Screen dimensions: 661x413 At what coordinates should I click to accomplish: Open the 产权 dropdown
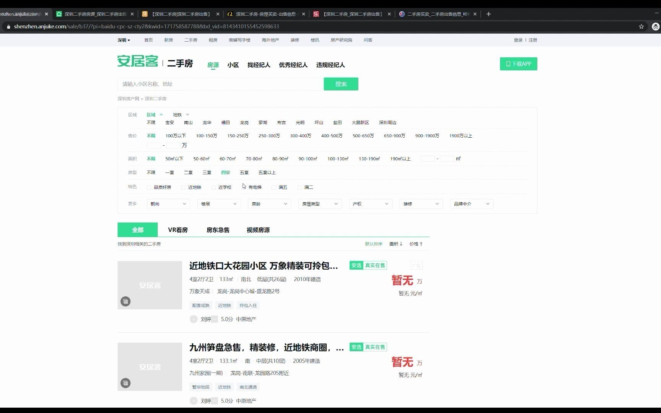point(370,204)
